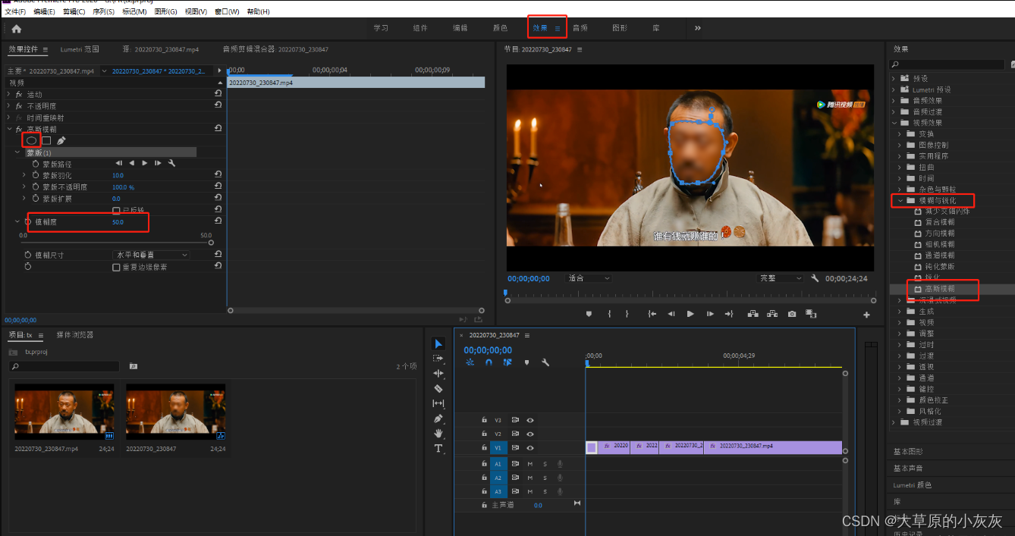Image resolution: width=1015 pixels, height=536 pixels.
Task: Open the 基本图形 panel
Action: click(908, 451)
